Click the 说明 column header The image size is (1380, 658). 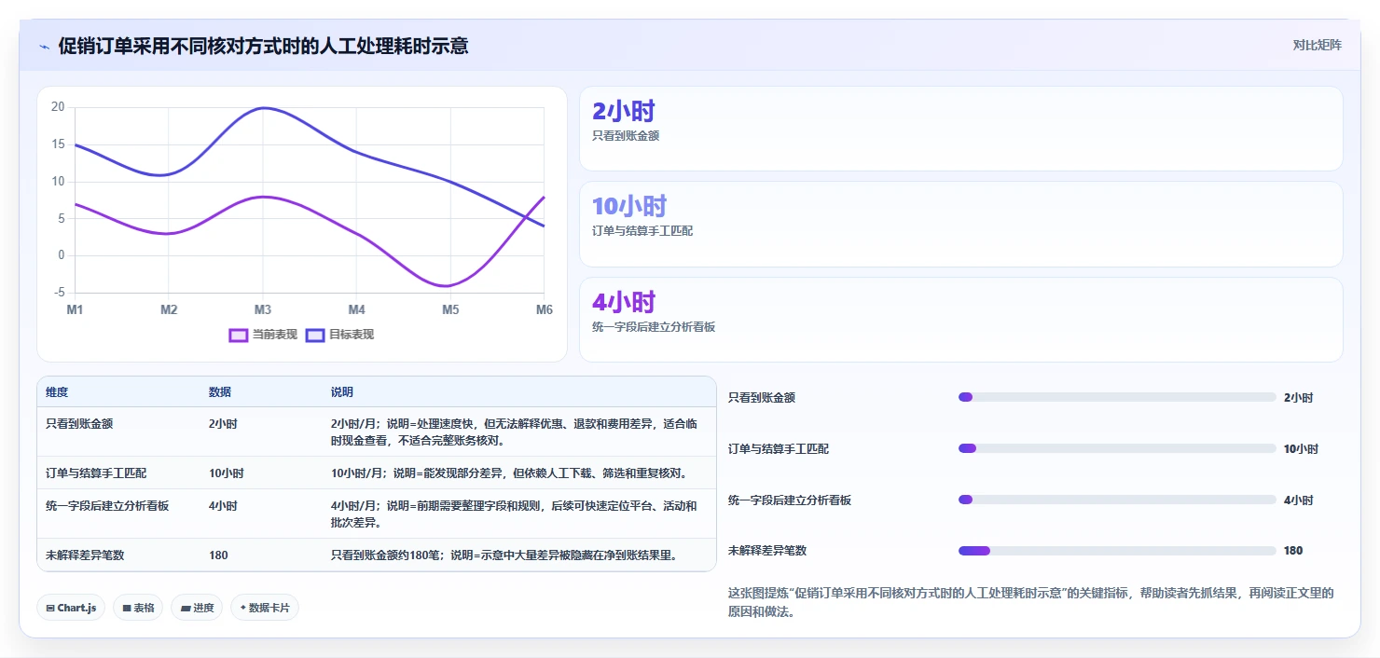tap(342, 392)
